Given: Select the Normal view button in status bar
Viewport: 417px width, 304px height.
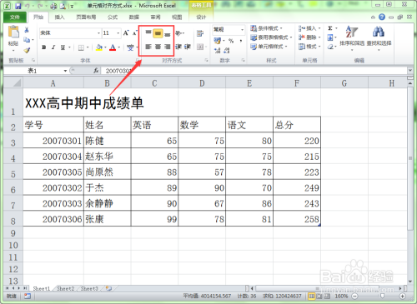Looking at the screenshot, I should pyautogui.click(x=312, y=297).
